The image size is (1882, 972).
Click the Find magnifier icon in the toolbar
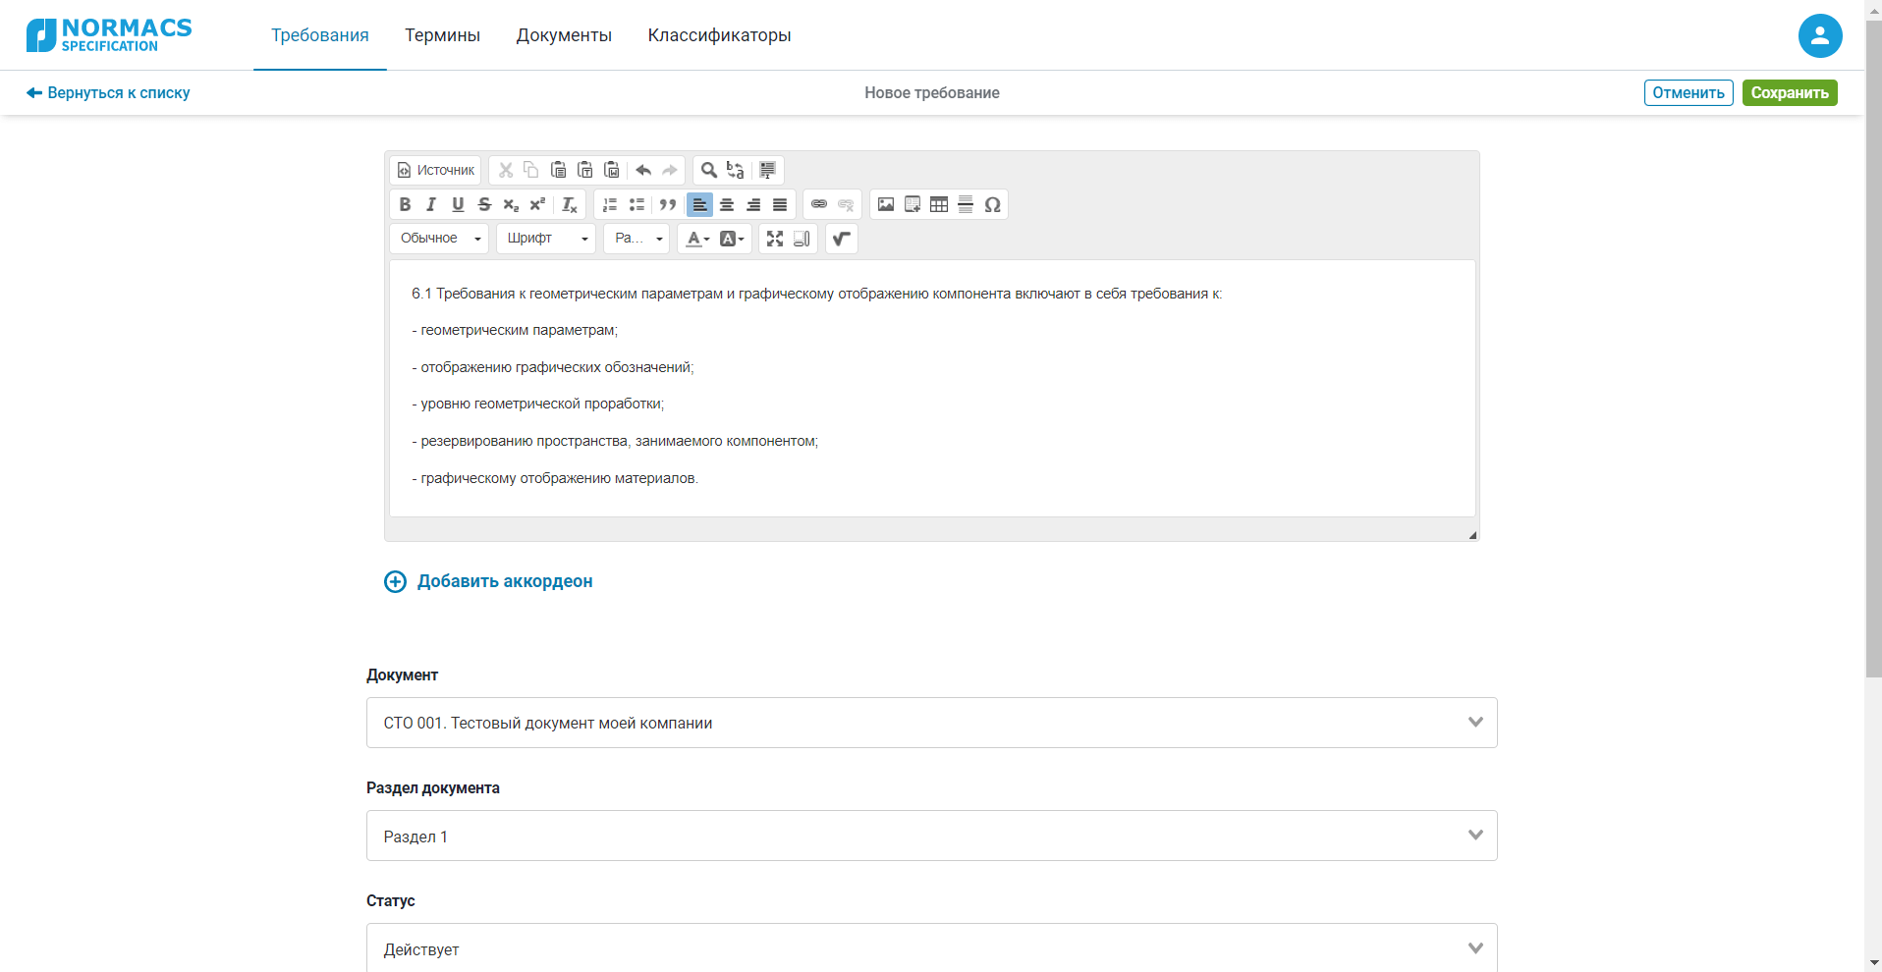tap(708, 170)
